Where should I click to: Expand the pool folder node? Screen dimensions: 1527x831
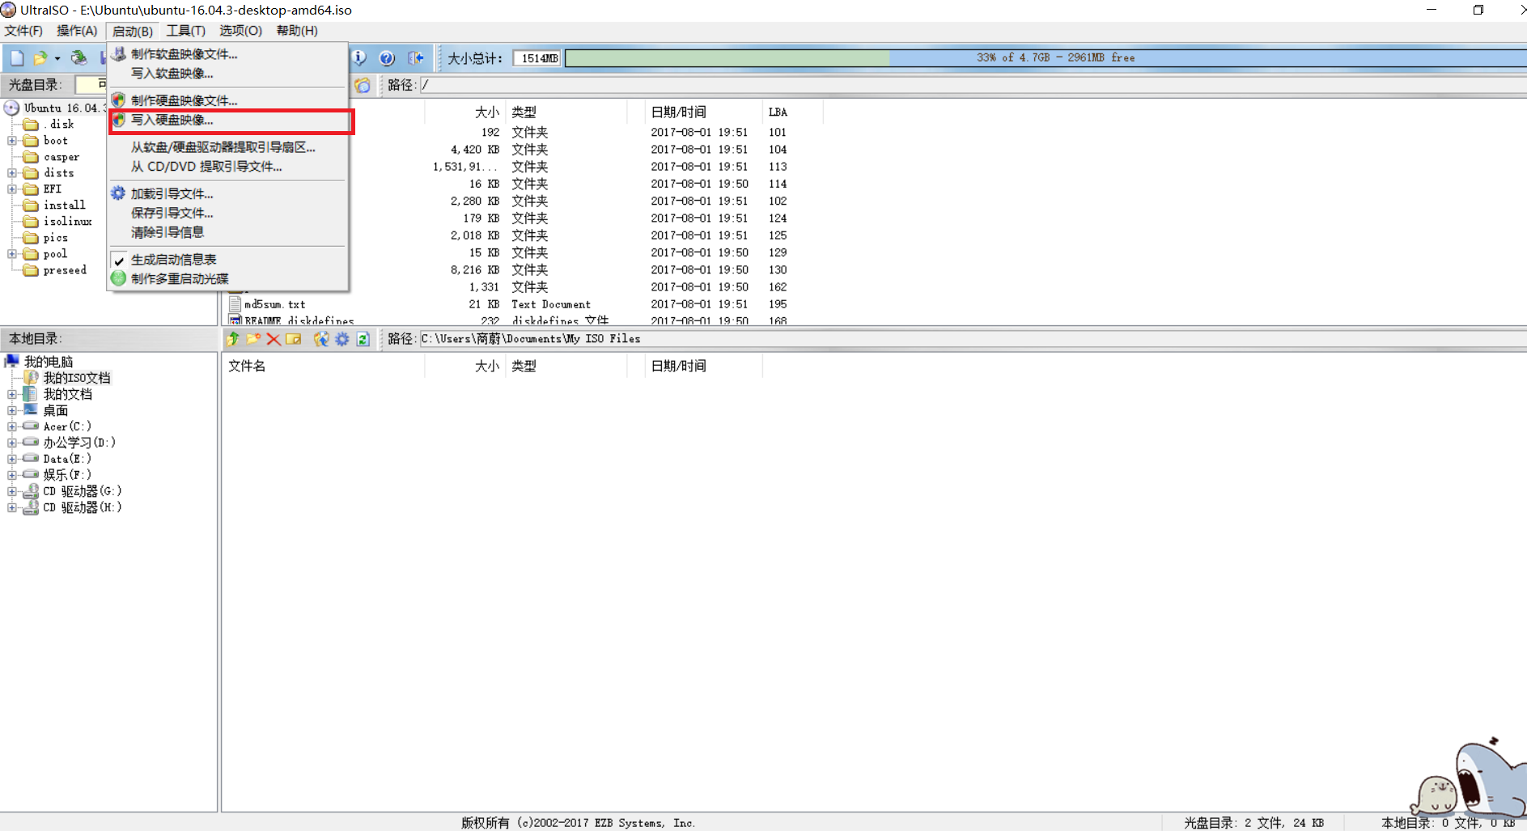point(12,254)
